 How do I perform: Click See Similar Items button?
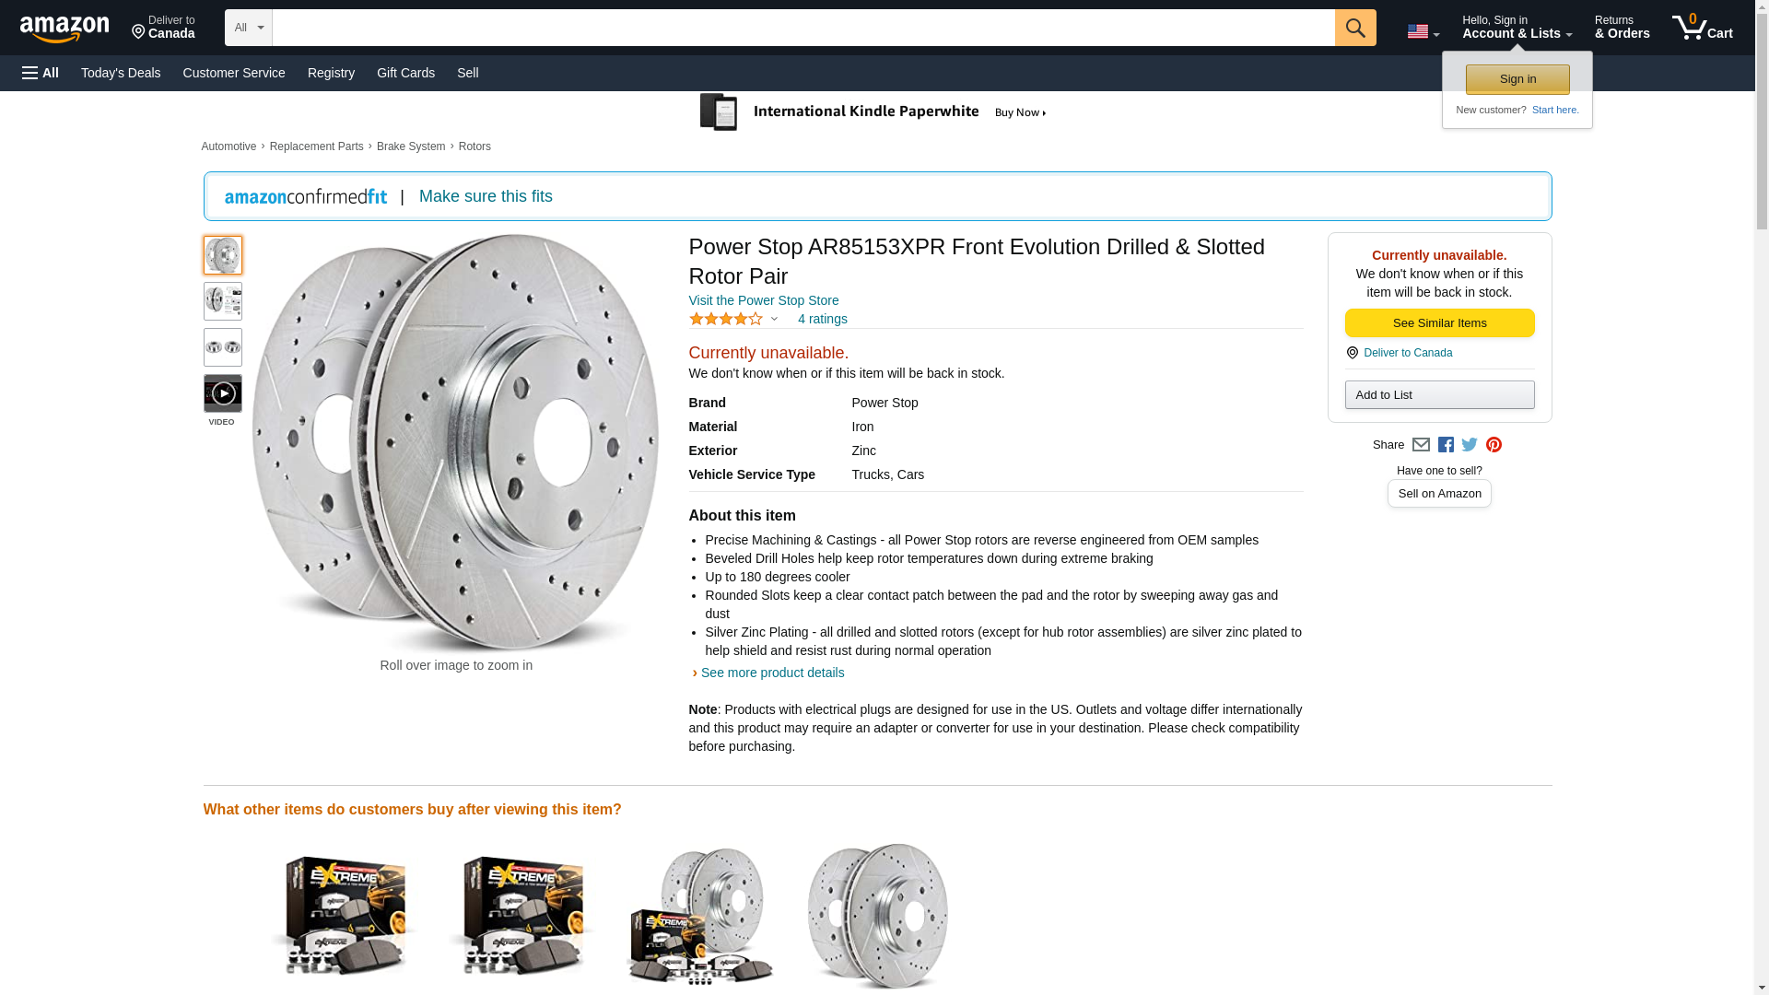coord(1439,323)
